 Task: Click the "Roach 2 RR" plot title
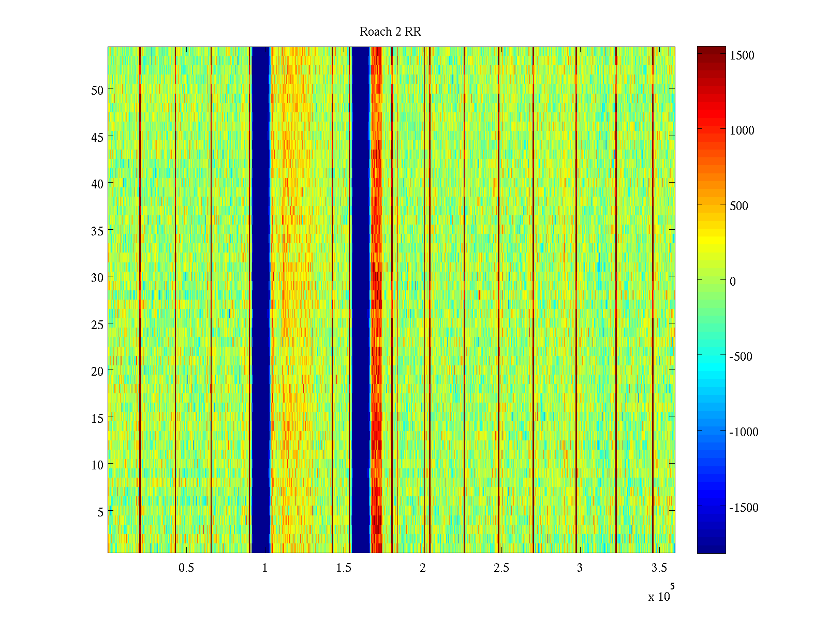coord(390,32)
